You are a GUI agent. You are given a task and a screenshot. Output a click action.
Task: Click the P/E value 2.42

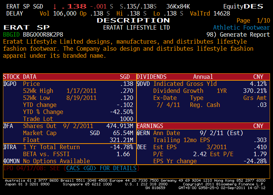tap(200, 154)
